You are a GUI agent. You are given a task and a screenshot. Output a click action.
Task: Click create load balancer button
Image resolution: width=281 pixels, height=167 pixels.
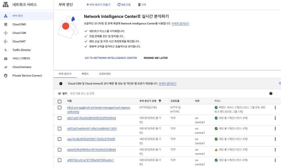98,5
